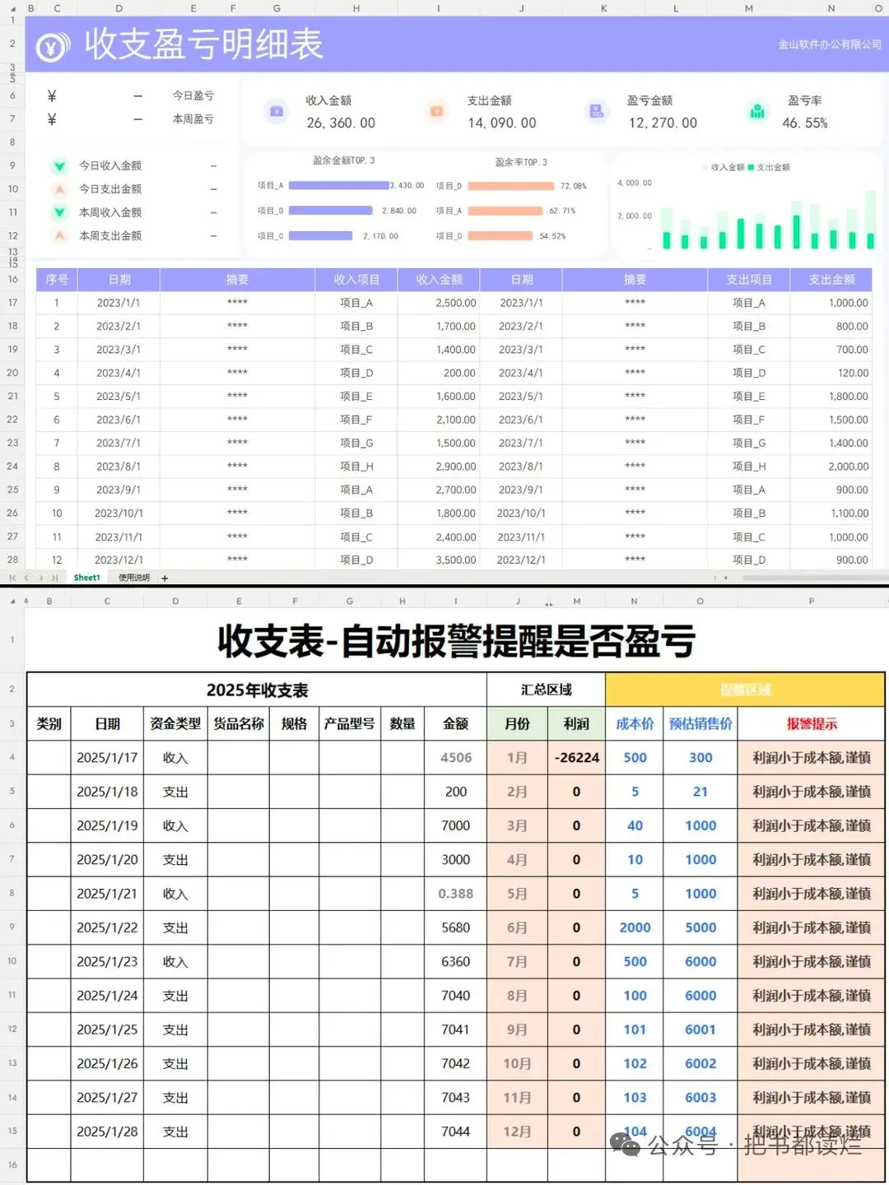Click the purple 盈亏金额 icon

[597, 111]
